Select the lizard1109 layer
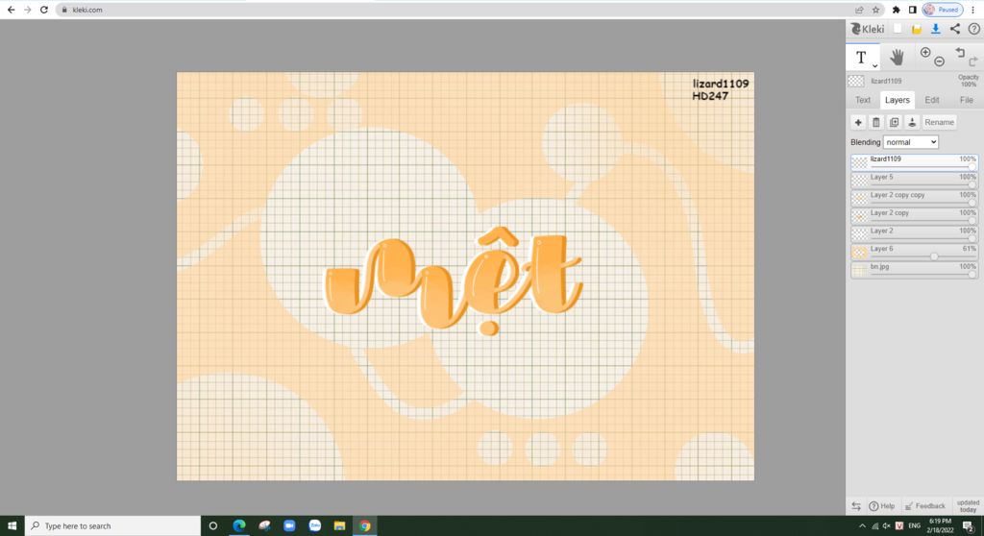This screenshot has width=984, height=536. 915,162
